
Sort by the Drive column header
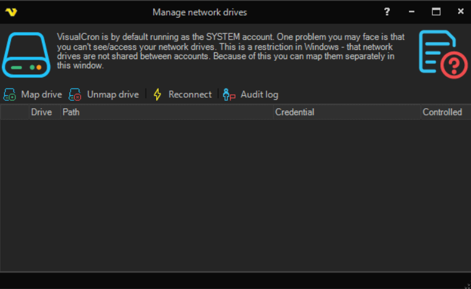point(41,113)
